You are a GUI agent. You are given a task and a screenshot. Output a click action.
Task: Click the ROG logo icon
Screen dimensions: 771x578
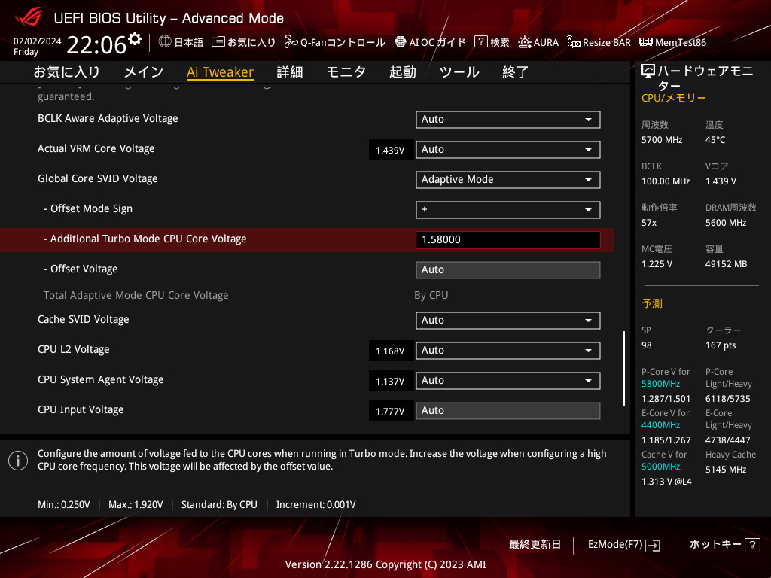[29, 17]
